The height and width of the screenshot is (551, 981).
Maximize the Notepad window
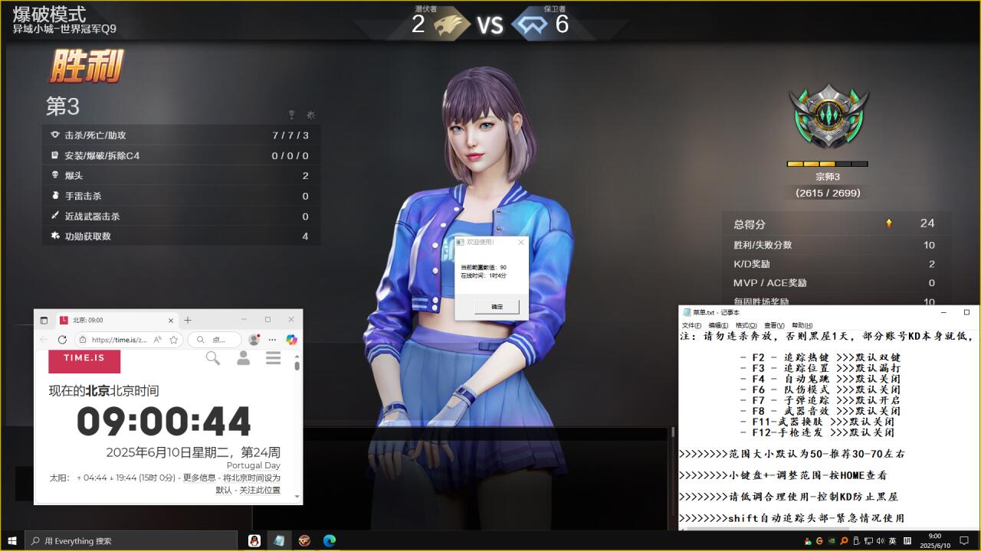(966, 312)
